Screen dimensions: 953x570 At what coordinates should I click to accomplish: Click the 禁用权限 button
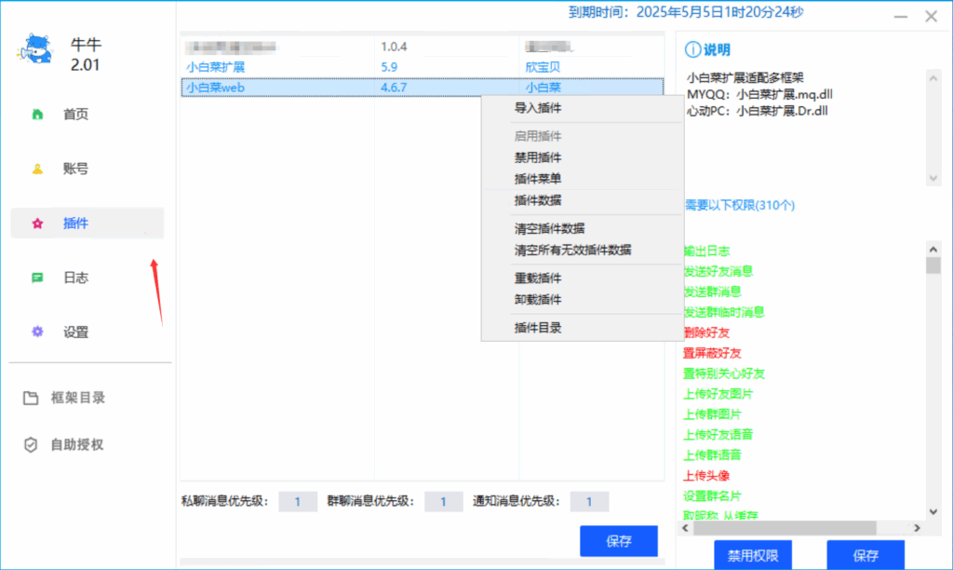(x=753, y=555)
